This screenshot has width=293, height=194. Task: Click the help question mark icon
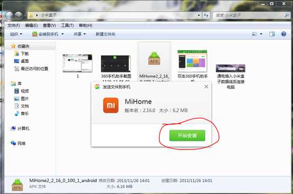[x=283, y=34]
